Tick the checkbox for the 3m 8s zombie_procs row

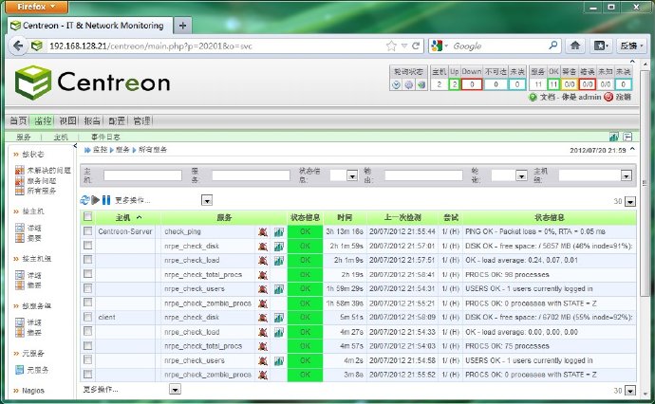click(87, 374)
